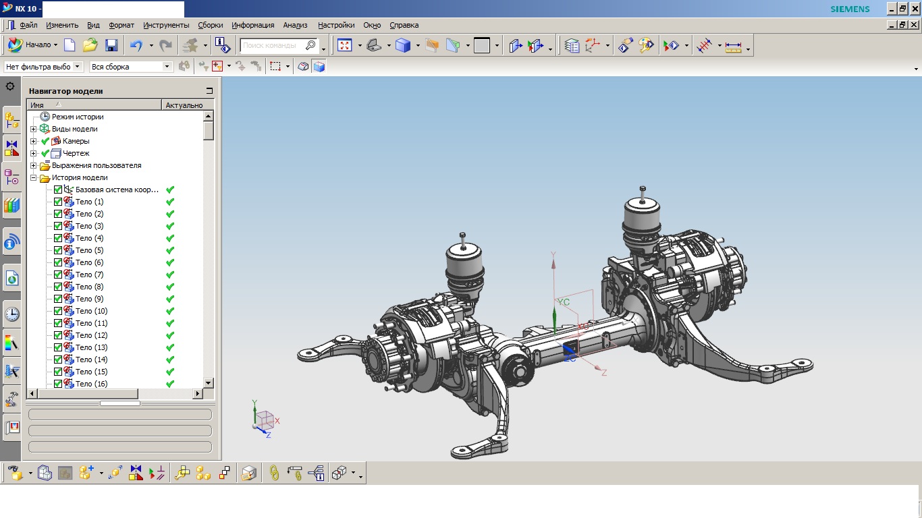Save the model with the floppy disk icon
Screen dimensions: 922x518
click(x=111, y=45)
